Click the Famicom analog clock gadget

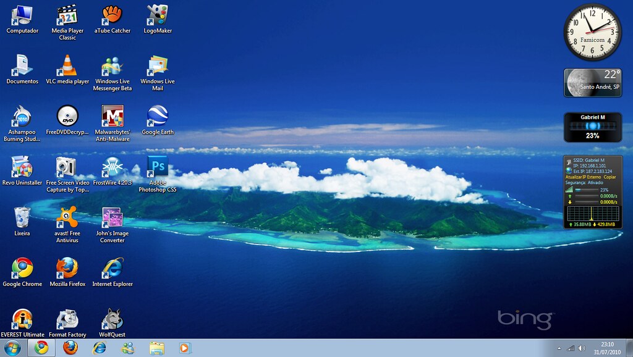[x=593, y=32]
